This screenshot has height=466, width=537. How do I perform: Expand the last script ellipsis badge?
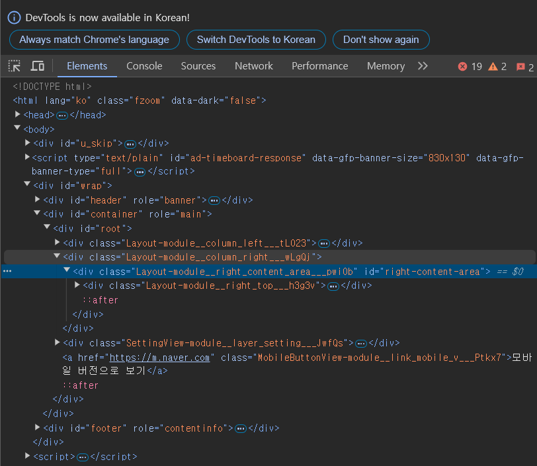[x=83, y=457]
